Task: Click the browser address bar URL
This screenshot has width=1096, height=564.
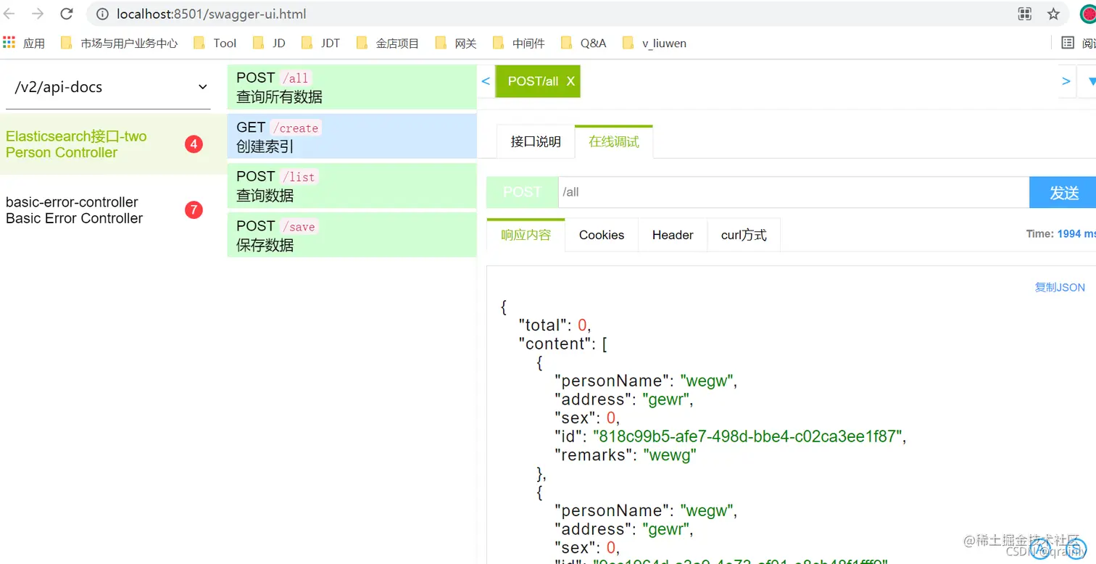Action: pyautogui.click(x=211, y=14)
